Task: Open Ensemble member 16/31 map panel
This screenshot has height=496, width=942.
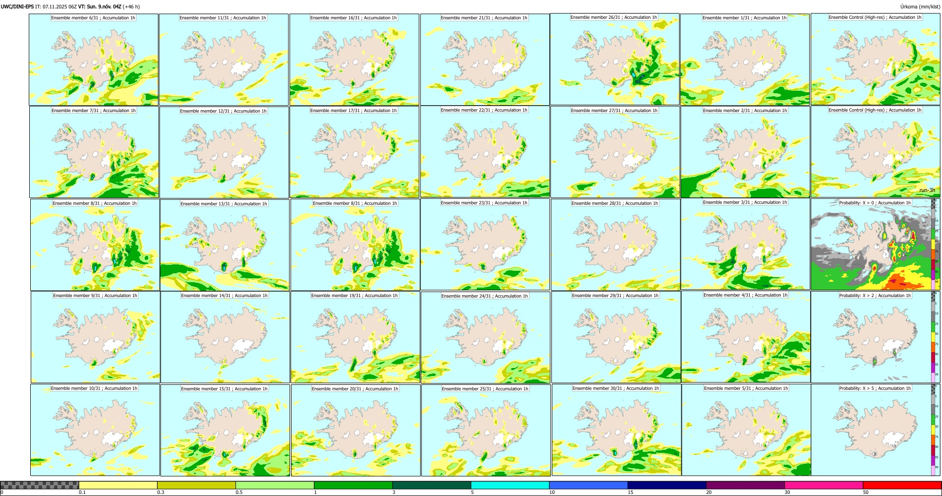Action: (x=354, y=60)
